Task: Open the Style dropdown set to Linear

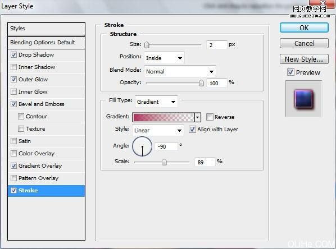Action: click(158, 130)
